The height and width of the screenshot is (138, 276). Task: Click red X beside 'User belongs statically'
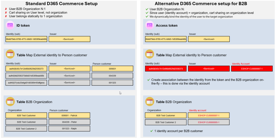coord(6,16)
